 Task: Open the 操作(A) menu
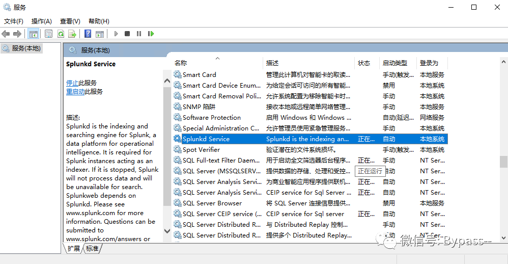click(41, 21)
